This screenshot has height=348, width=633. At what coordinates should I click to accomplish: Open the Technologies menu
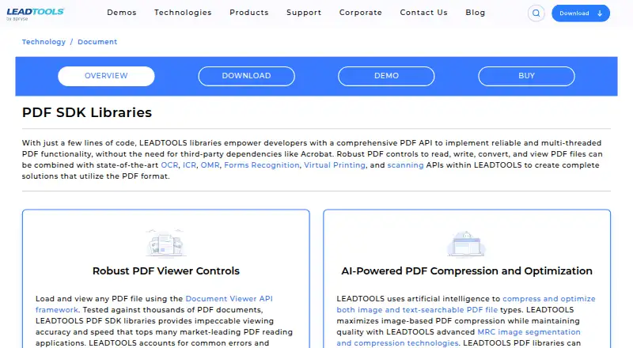[183, 13]
